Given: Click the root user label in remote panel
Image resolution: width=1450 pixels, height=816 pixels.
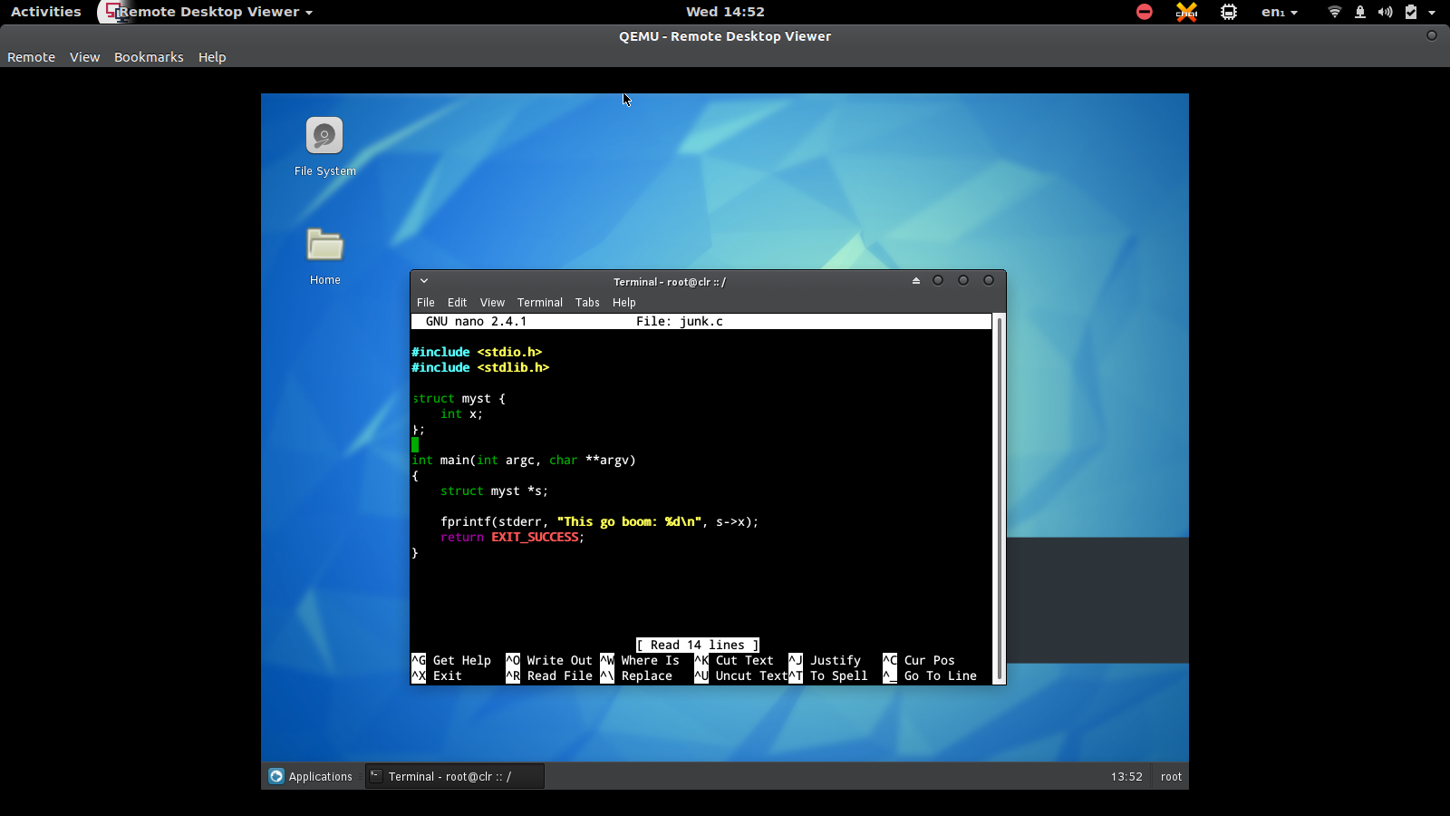Looking at the screenshot, I should click(1171, 777).
